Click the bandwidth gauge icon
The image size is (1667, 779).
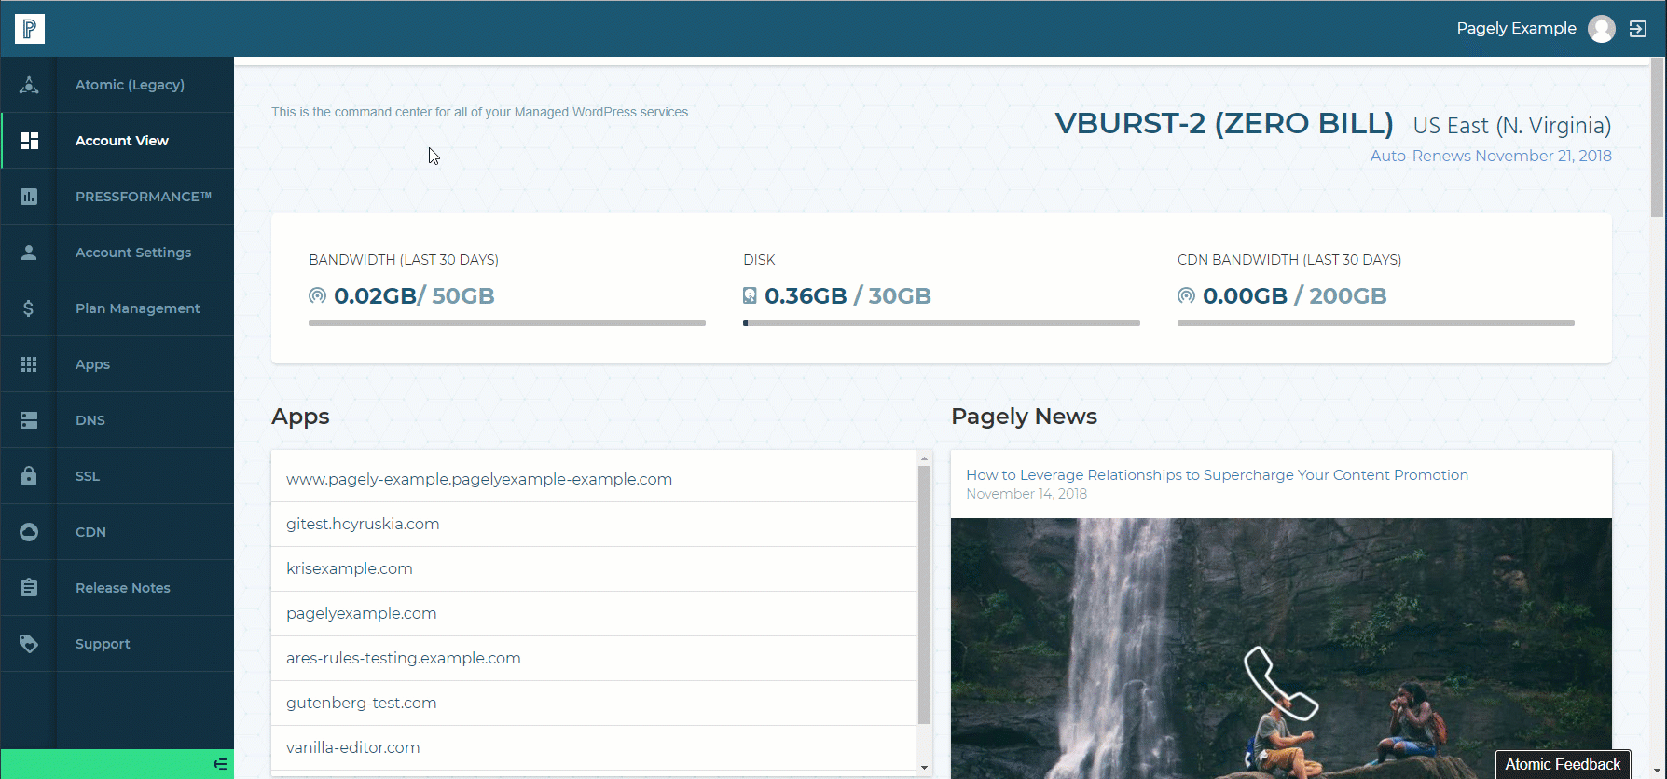coord(317,295)
